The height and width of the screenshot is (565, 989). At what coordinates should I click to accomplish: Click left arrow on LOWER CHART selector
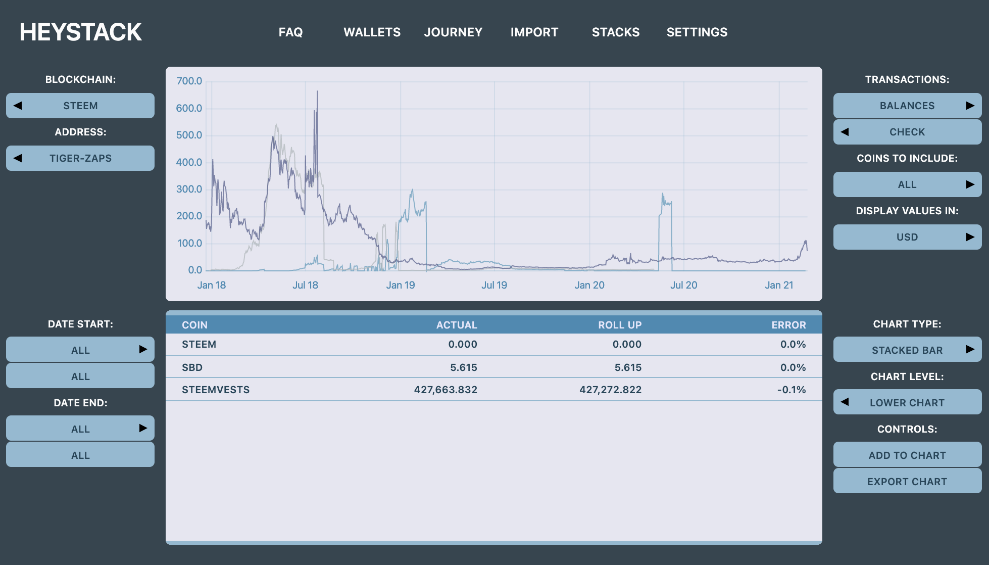pyautogui.click(x=845, y=402)
